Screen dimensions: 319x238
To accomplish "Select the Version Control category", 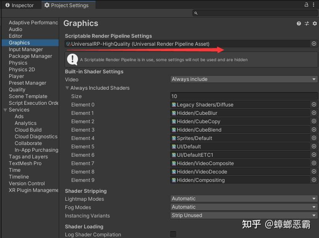I will (27, 184).
